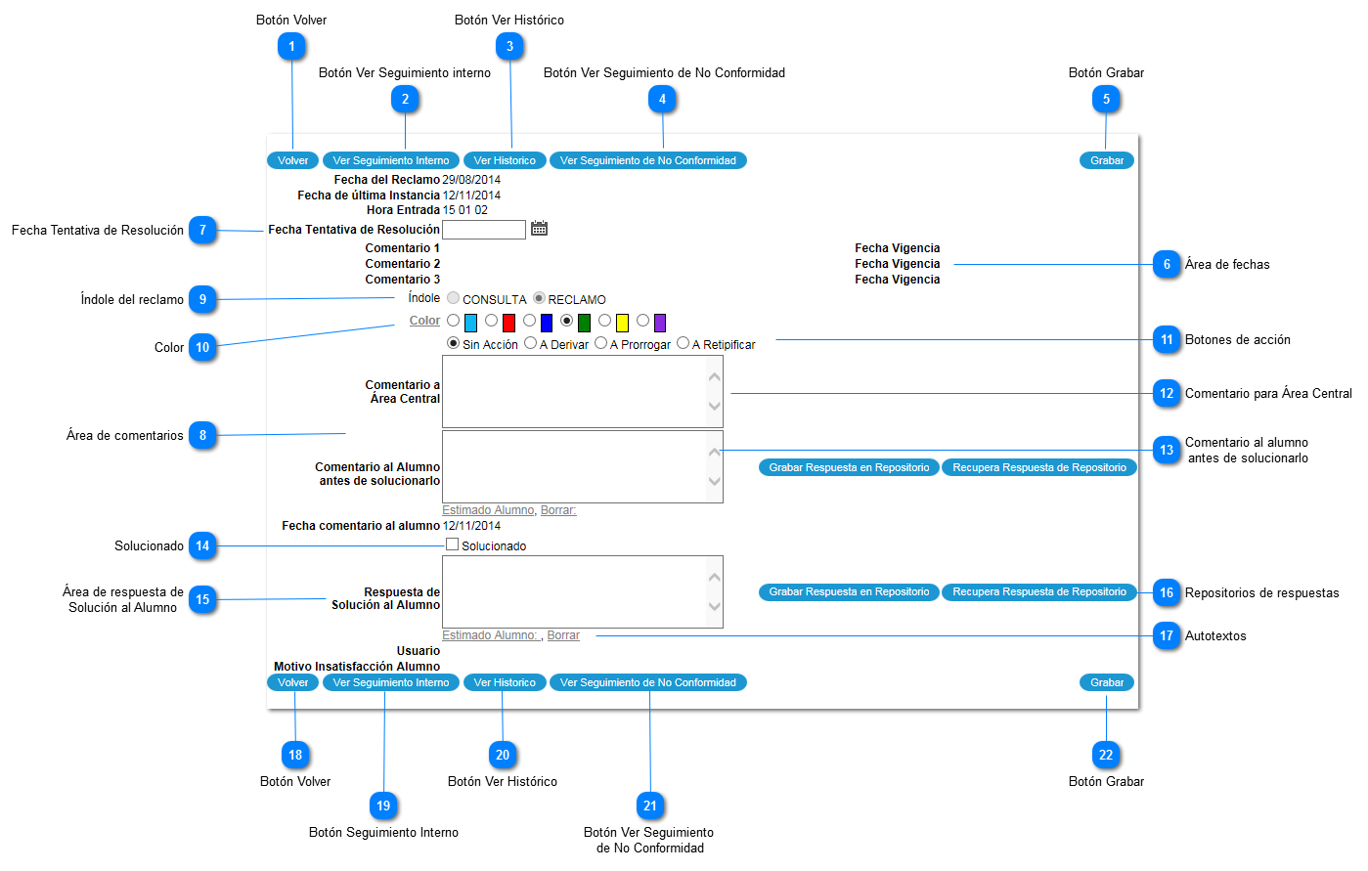The image size is (1368, 871).
Task: Click scroll-up arrow in Comentario a Área Central box
Action: 715,376
